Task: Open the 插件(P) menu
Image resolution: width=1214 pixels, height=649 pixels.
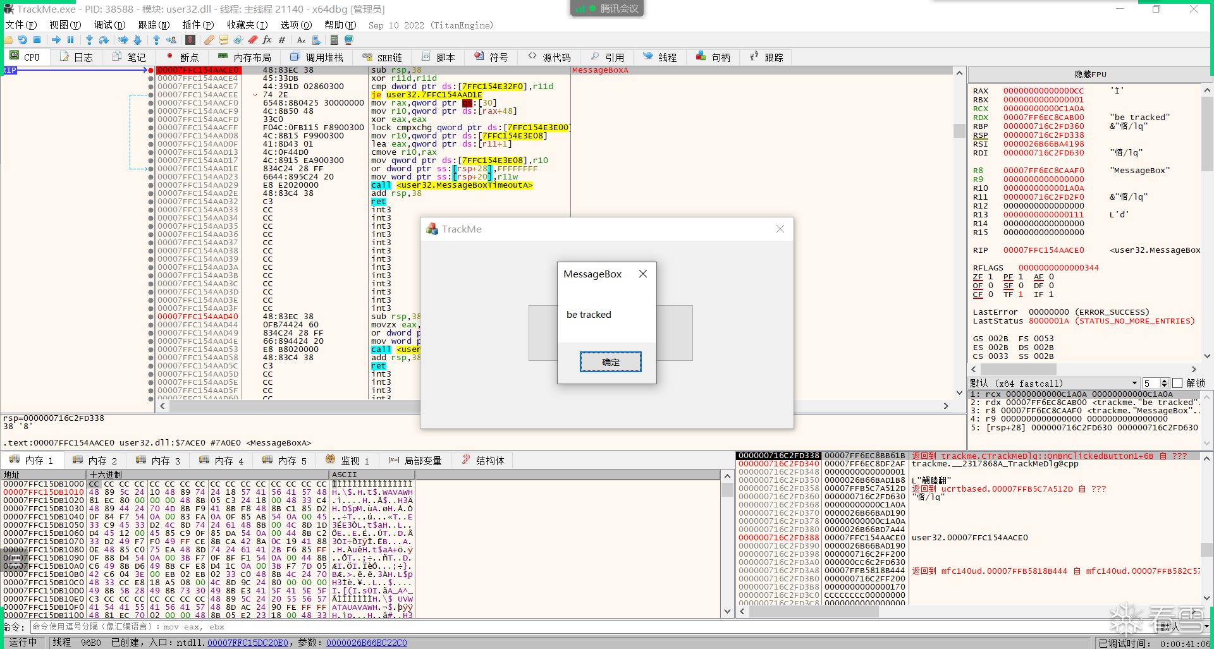Action: tap(198, 25)
